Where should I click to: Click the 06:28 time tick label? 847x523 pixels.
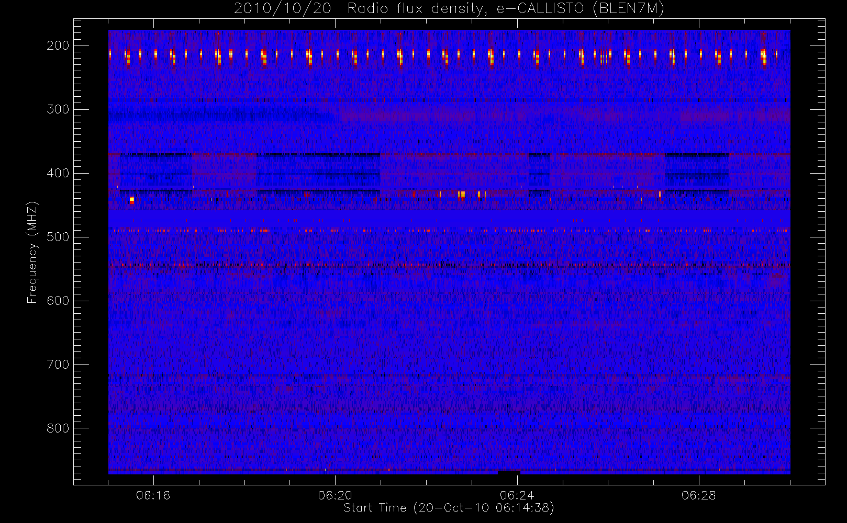(x=698, y=495)
